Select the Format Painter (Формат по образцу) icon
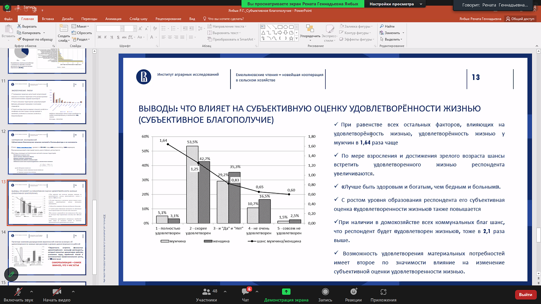Screen dimensions: 541x304 pos(19,40)
